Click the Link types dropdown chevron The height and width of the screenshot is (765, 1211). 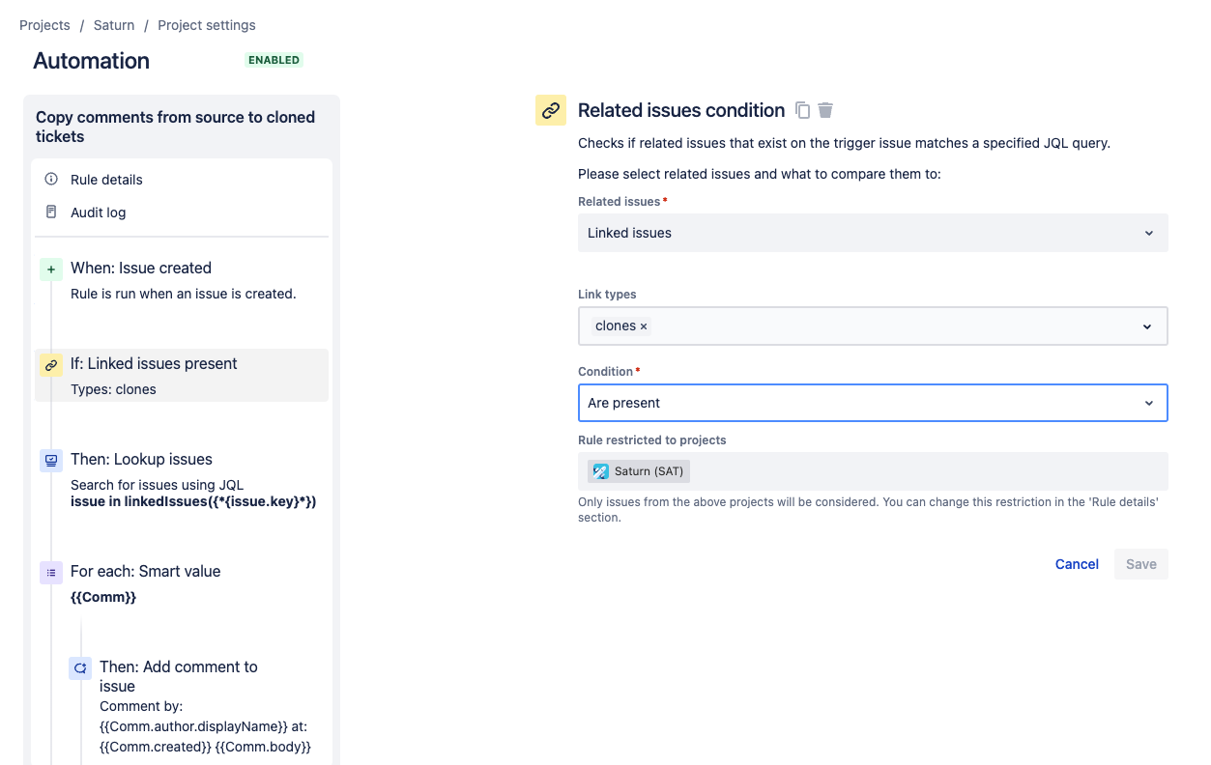pyautogui.click(x=1147, y=326)
